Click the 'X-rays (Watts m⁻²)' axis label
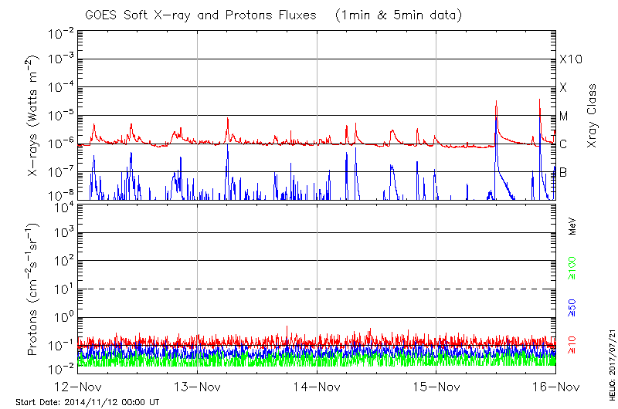 click(35, 116)
